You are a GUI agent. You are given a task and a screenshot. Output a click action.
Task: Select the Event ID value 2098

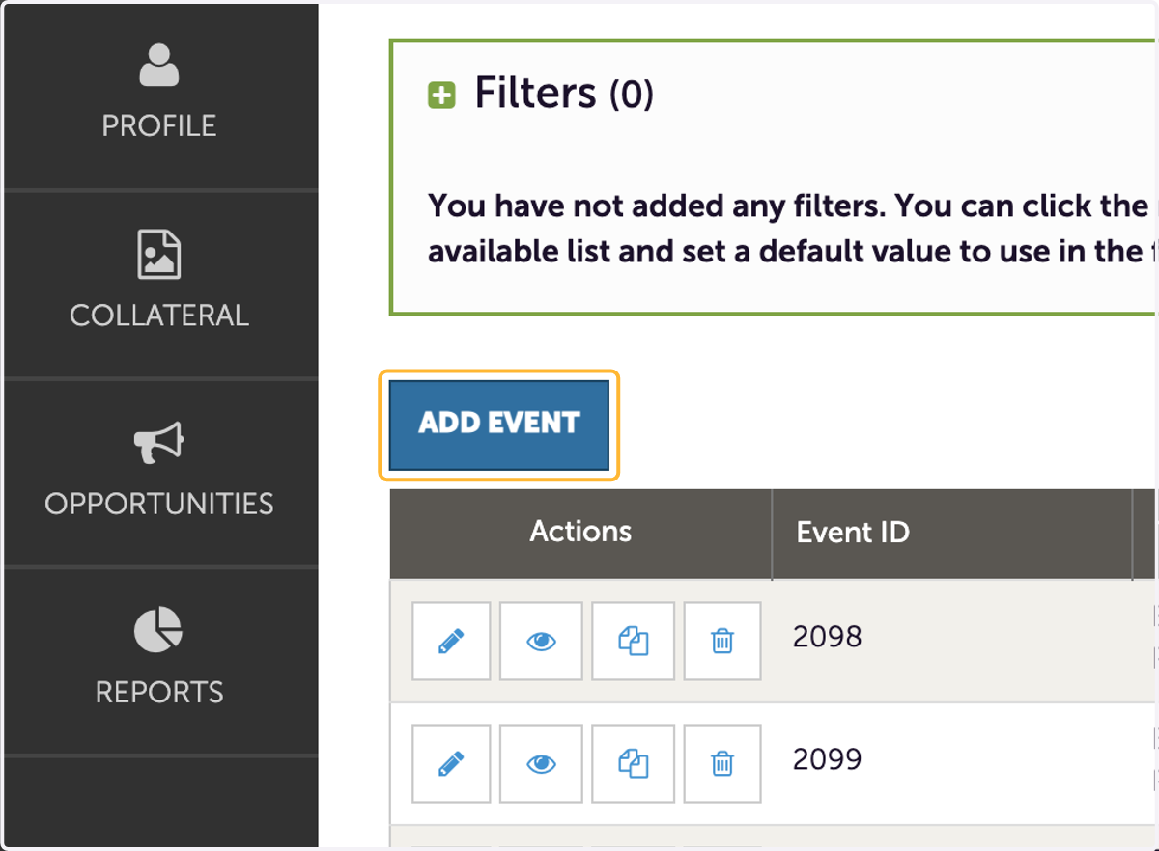828,637
